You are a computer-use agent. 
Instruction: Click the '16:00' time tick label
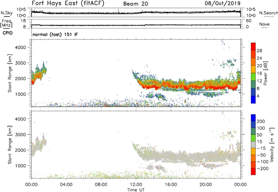pyautogui.click(x=171, y=185)
